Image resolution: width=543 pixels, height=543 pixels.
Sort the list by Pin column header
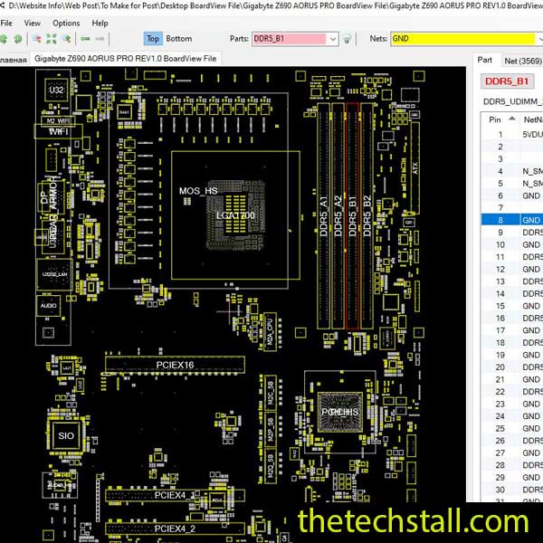(x=500, y=119)
